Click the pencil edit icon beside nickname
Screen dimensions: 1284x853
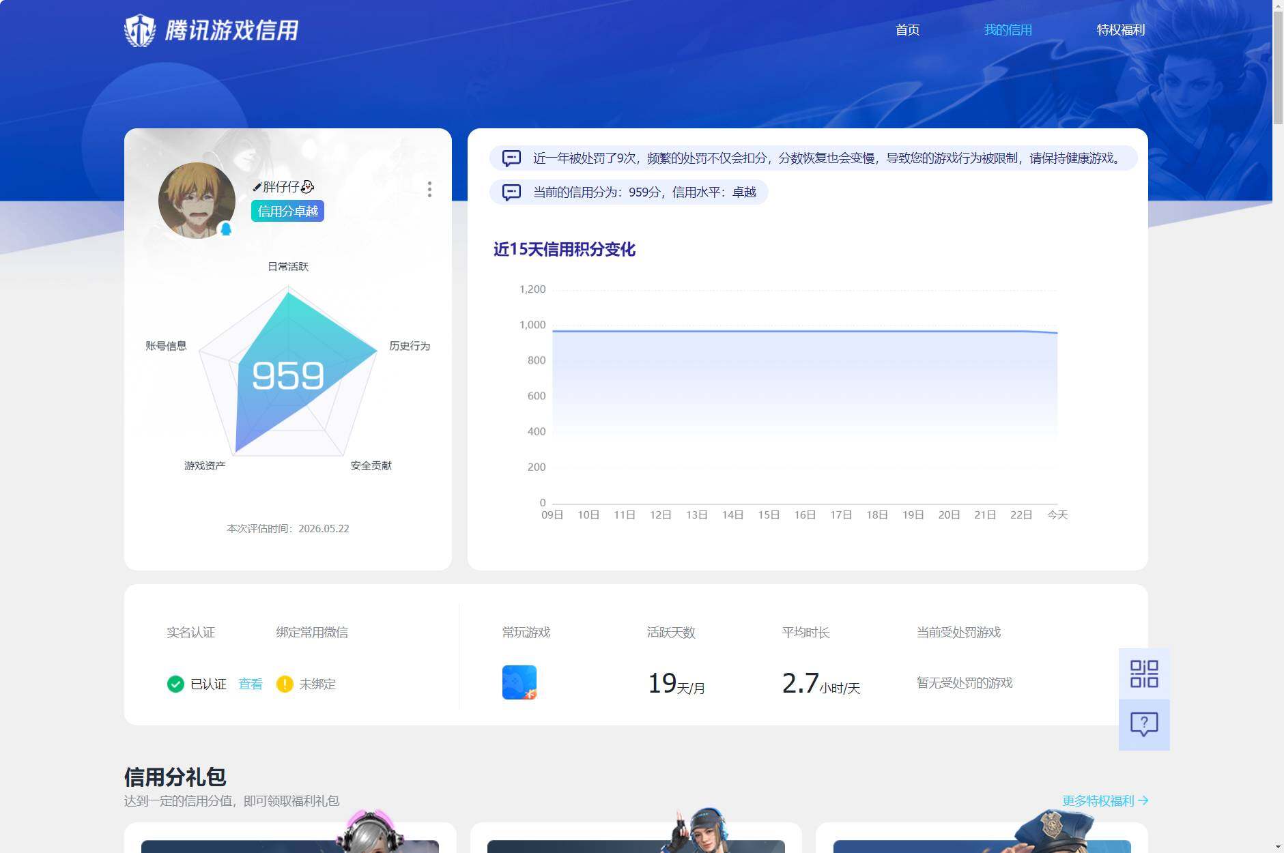[257, 187]
